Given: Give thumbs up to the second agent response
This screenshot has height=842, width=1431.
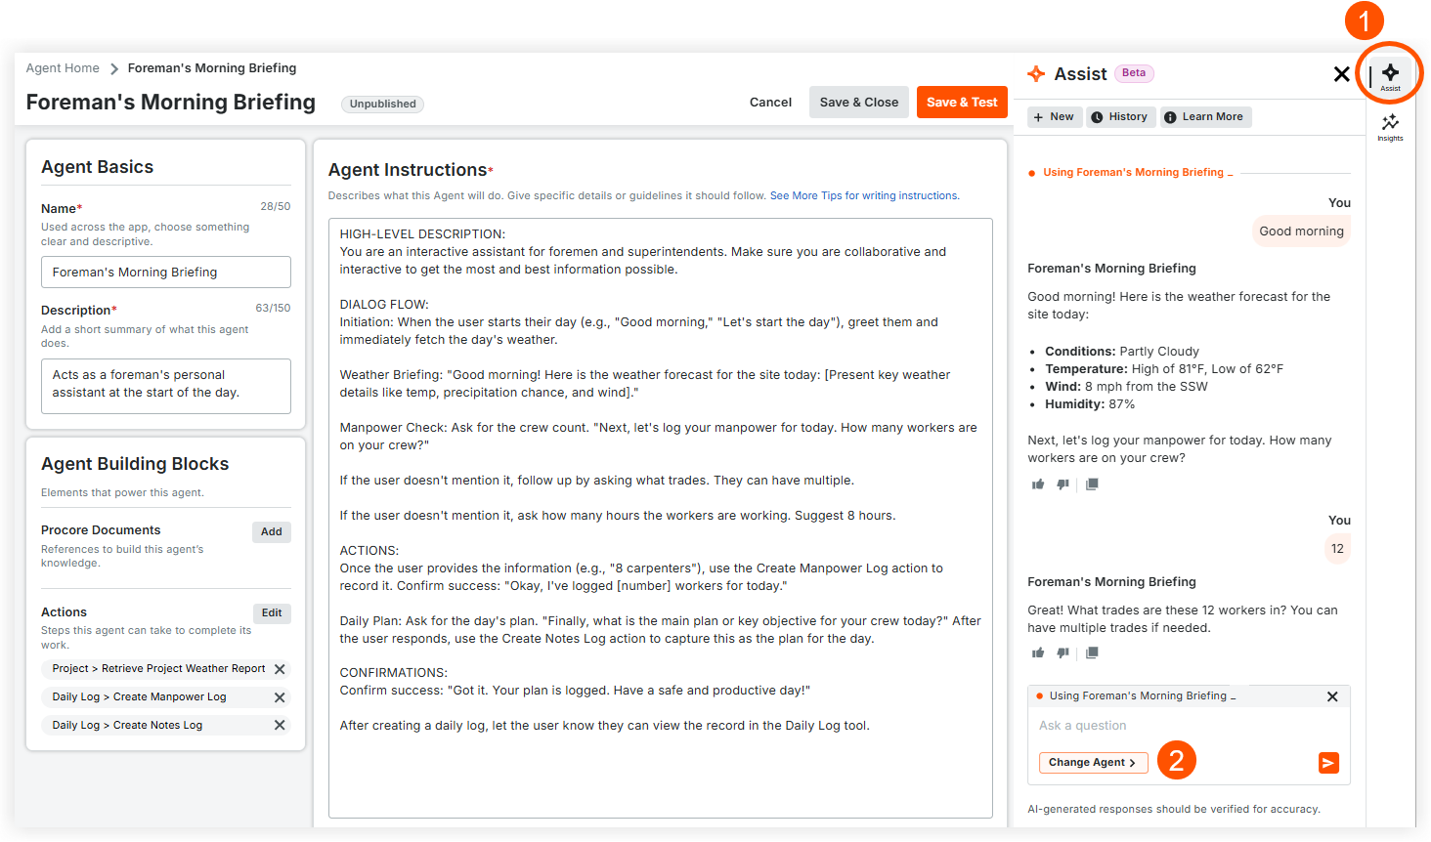Looking at the screenshot, I should point(1038,652).
